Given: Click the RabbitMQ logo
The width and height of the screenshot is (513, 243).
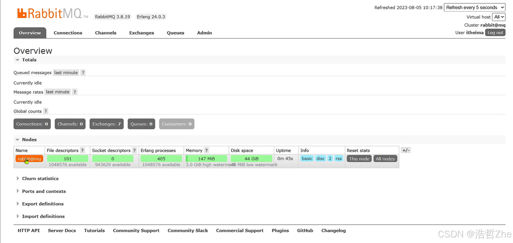Looking at the screenshot, I should (52, 13).
